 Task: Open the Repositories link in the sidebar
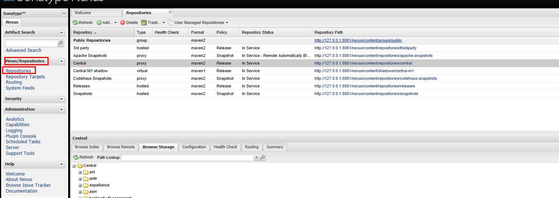[x=19, y=71]
